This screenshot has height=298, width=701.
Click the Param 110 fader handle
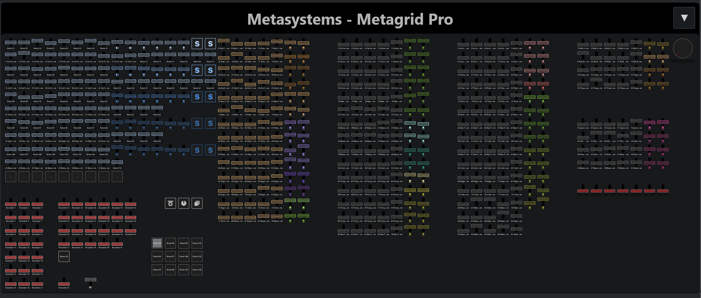pos(117,162)
